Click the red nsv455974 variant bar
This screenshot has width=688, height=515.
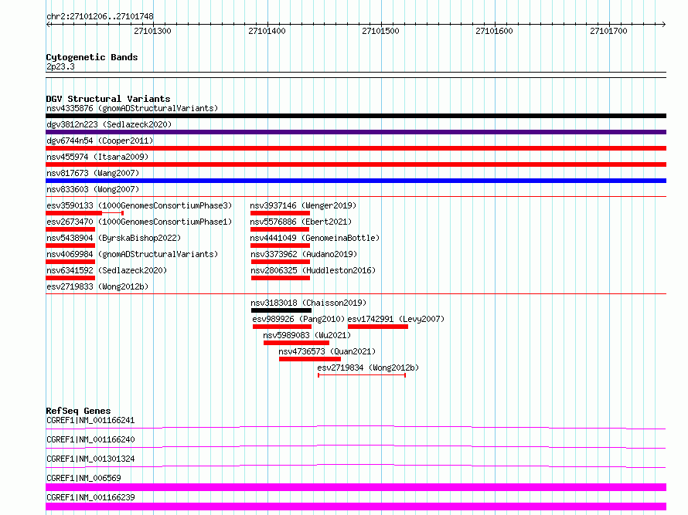coord(356,164)
